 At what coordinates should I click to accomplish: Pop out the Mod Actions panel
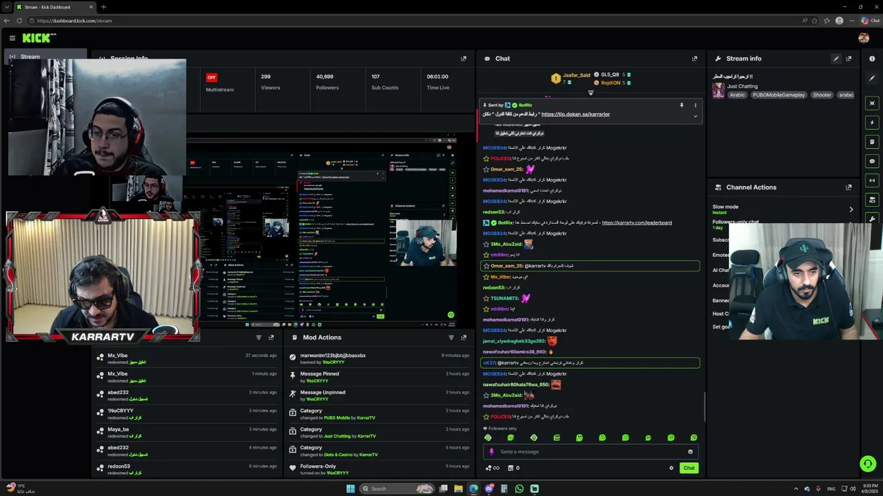coord(464,338)
